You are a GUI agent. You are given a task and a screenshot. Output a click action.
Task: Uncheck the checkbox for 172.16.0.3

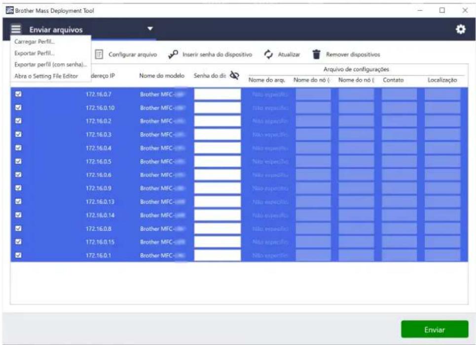click(x=18, y=134)
